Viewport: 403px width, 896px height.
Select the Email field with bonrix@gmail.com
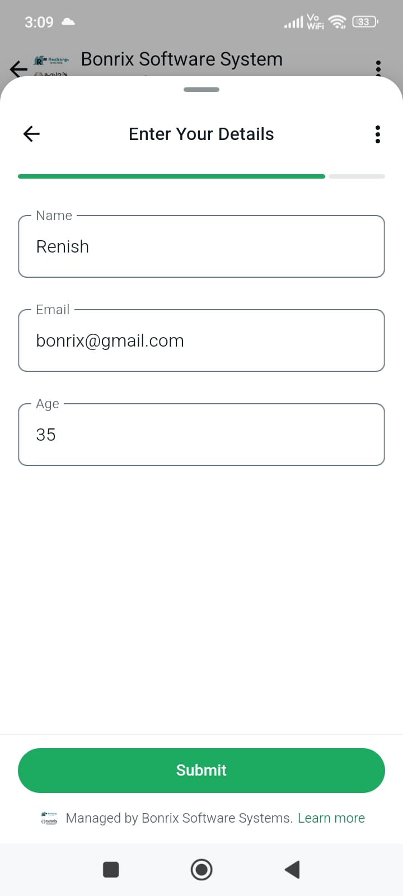tap(201, 341)
